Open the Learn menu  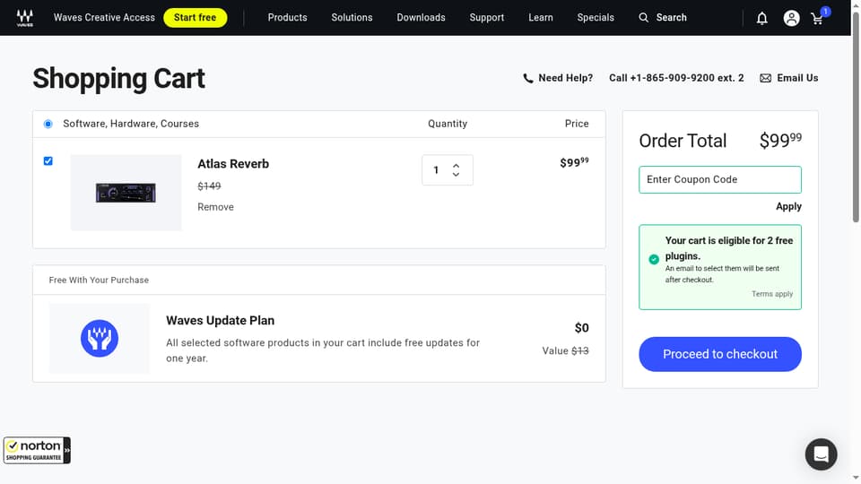coord(541,18)
